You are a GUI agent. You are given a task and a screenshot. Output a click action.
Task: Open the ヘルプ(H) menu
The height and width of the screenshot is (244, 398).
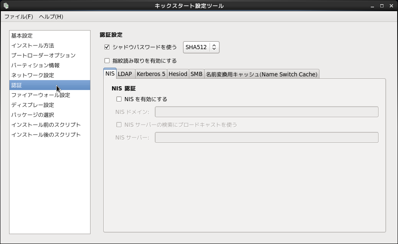point(51,17)
